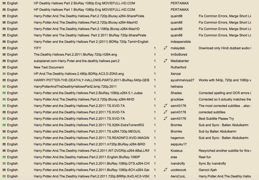The width and height of the screenshot is (259, 180).
Task: Open uploader profile seppuku17
Action: coord(178,144)
